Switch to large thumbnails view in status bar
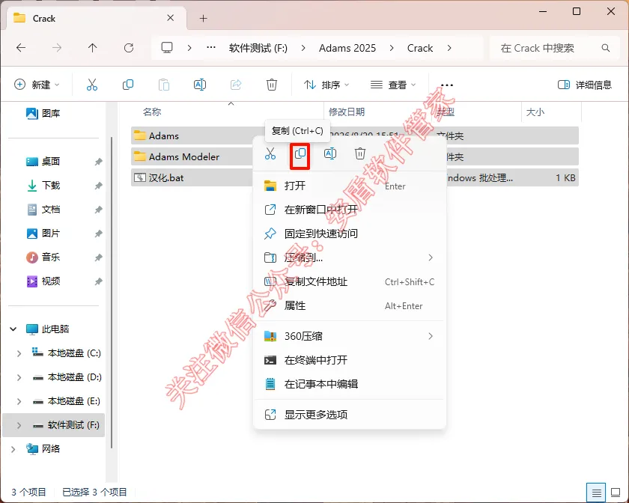Viewport: 629px width, 503px height. [616, 493]
